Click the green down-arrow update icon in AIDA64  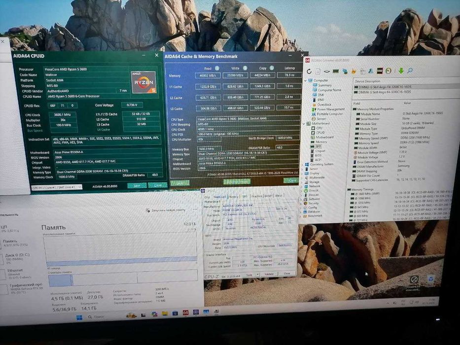[x=401, y=70]
